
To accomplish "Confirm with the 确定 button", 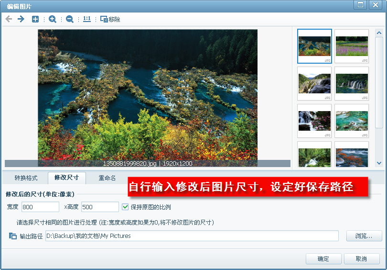I will click(323, 259).
